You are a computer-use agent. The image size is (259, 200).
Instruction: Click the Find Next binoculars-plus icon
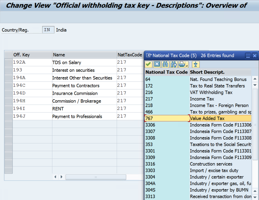[x=174, y=64]
